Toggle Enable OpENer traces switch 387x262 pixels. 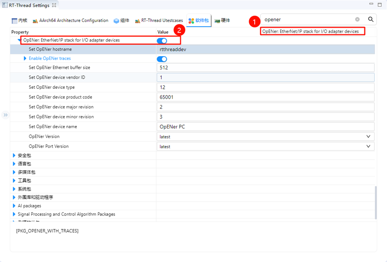coord(162,59)
